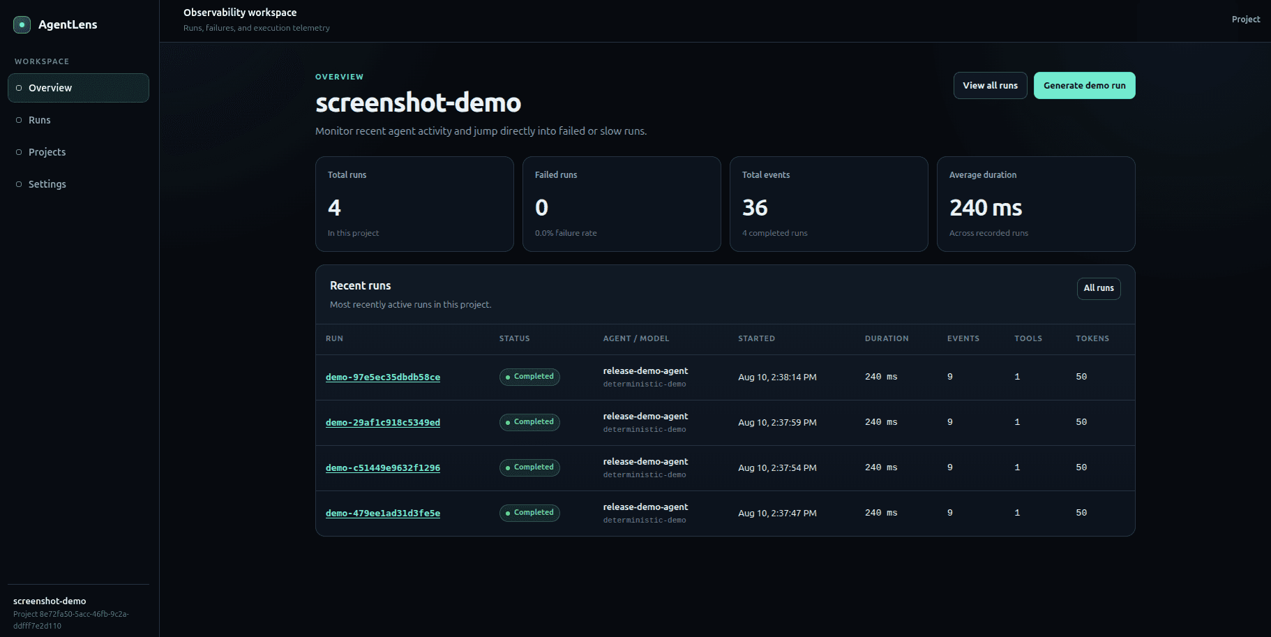Image resolution: width=1271 pixels, height=637 pixels.
Task: Click the EVENTS column header
Action: (963, 338)
